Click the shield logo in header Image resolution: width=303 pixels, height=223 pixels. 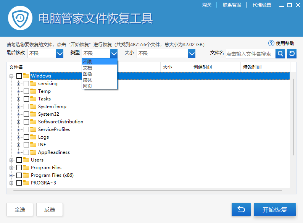click(x=18, y=18)
